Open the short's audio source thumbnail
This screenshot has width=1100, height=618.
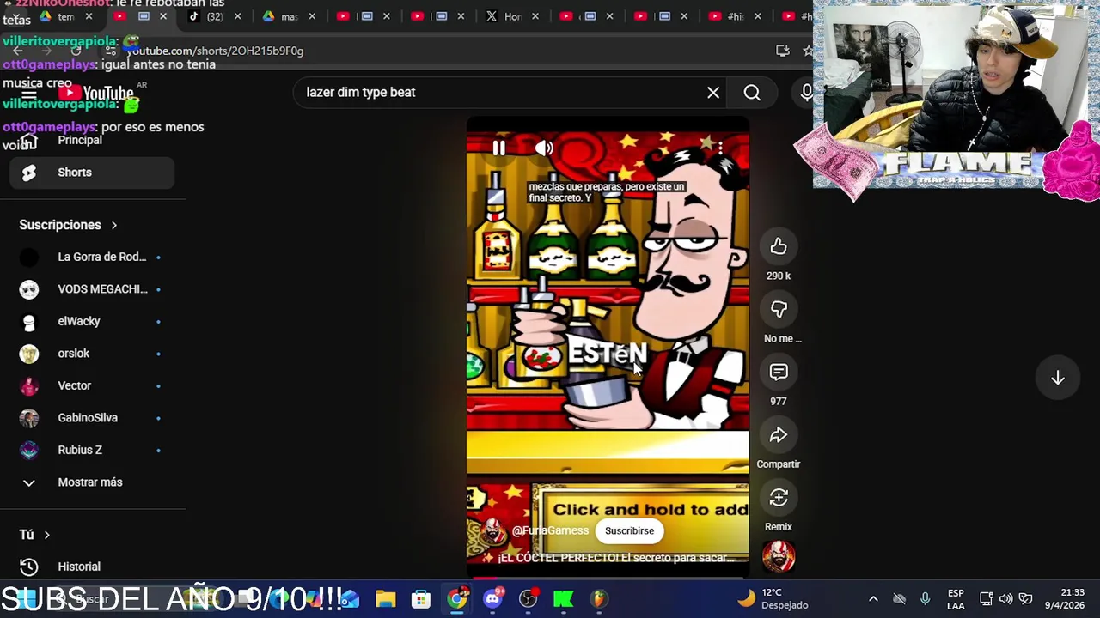(779, 556)
